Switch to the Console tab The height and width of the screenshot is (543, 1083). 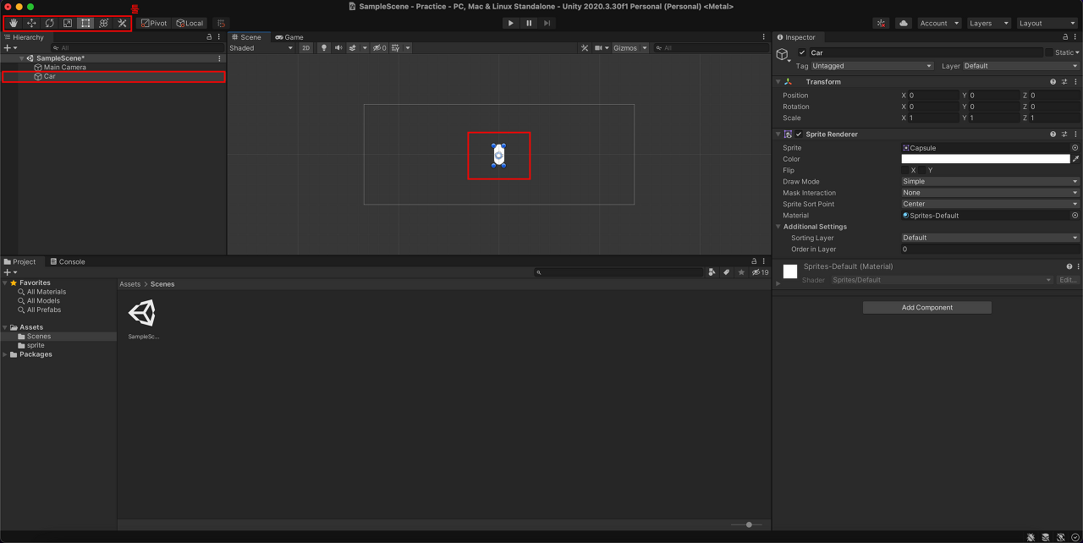tap(67, 261)
